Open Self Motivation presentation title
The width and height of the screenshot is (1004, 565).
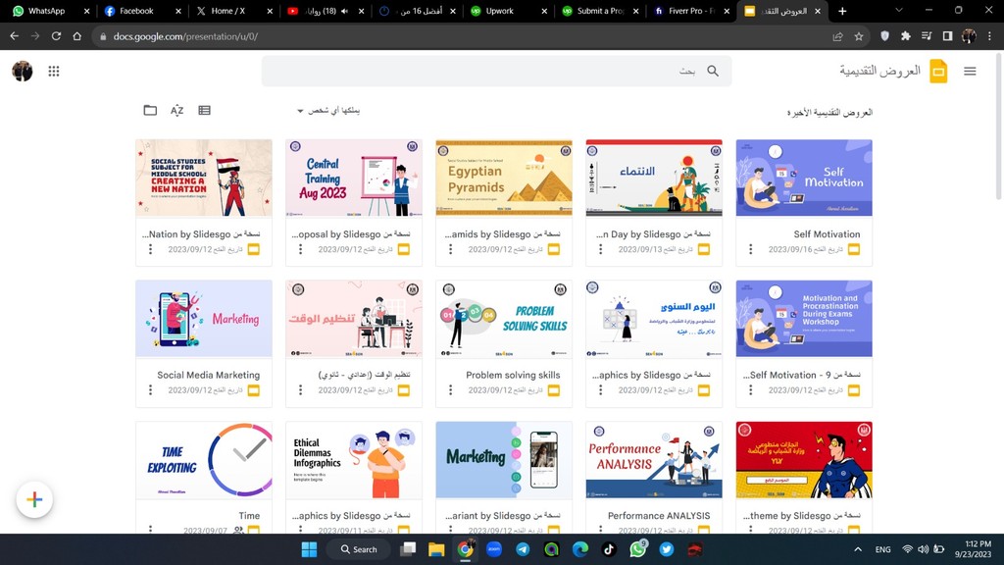(x=827, y=234)
